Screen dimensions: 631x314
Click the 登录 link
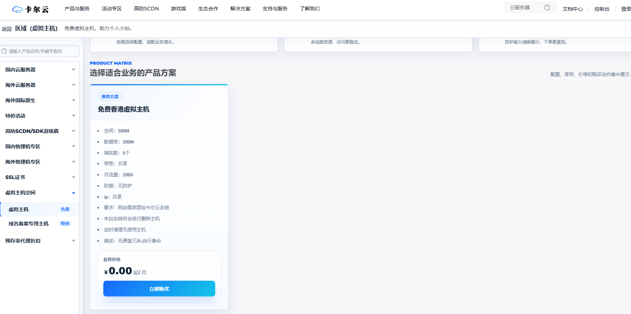626,9
